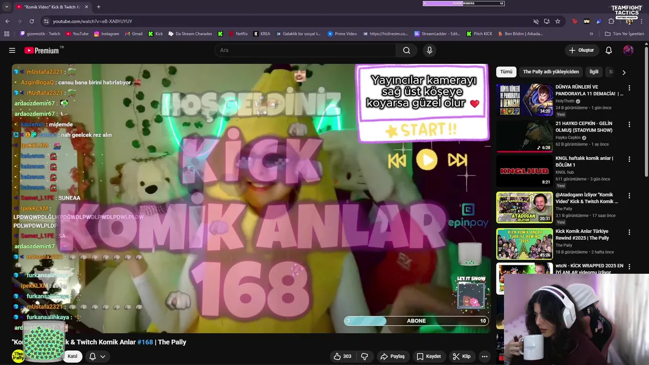
Task: Open the browser extensions puzzle icon
Action: tap(611, 21)
